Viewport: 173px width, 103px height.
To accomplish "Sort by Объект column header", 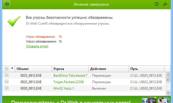I will click(33, 69).
